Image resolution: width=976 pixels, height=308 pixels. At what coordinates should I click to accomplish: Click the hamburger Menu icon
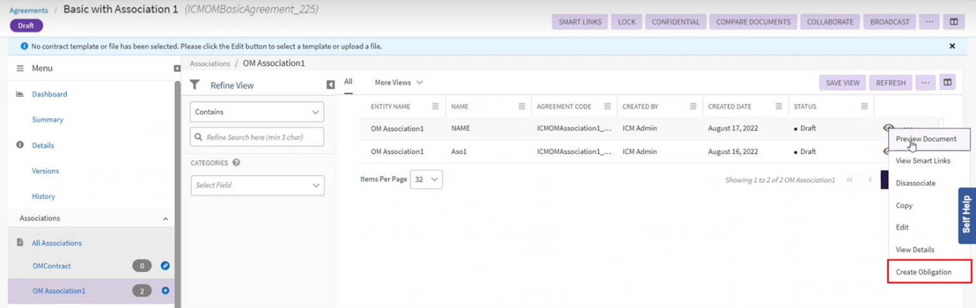(x=20, y=68)
